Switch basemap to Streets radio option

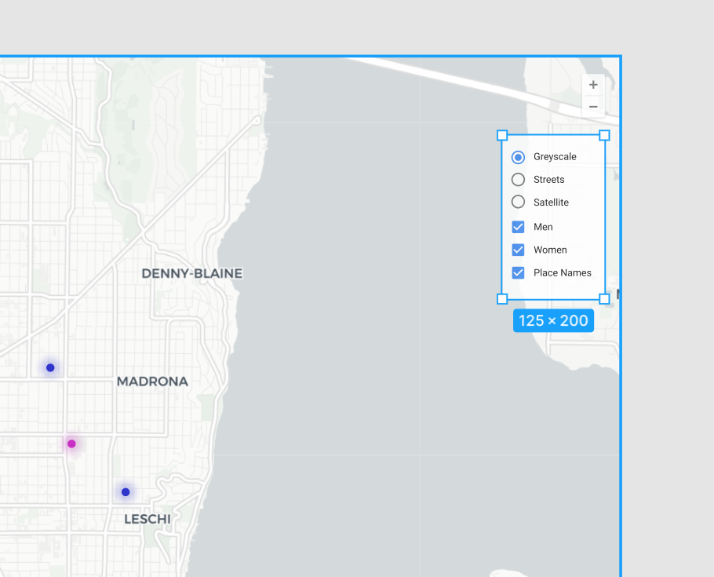[518, 180]
